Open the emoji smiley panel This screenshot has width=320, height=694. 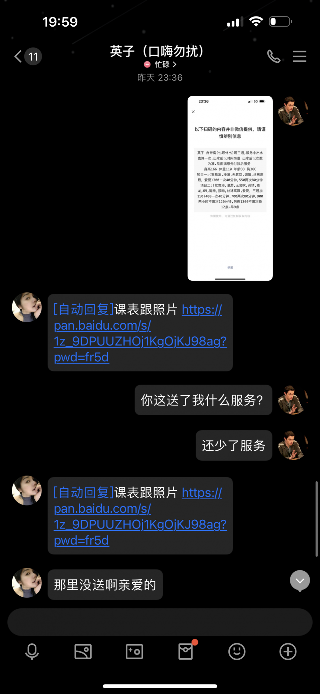tap(237, 651)
